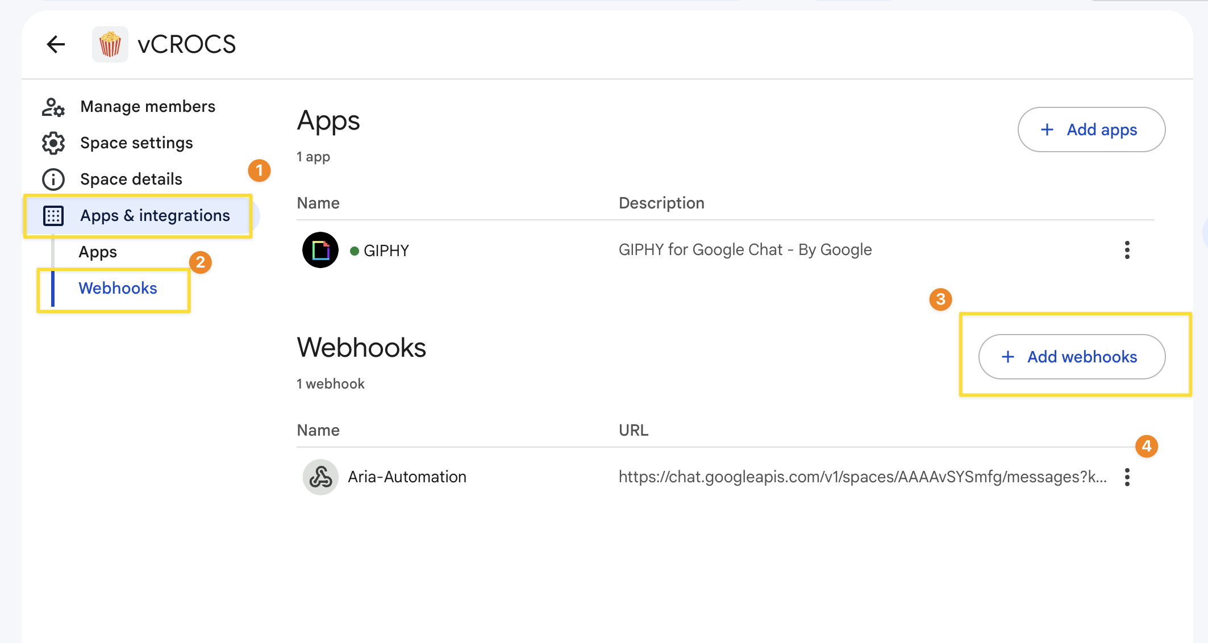1208x643 pixels.
Task: Open Space settings section
Action: 136,143
